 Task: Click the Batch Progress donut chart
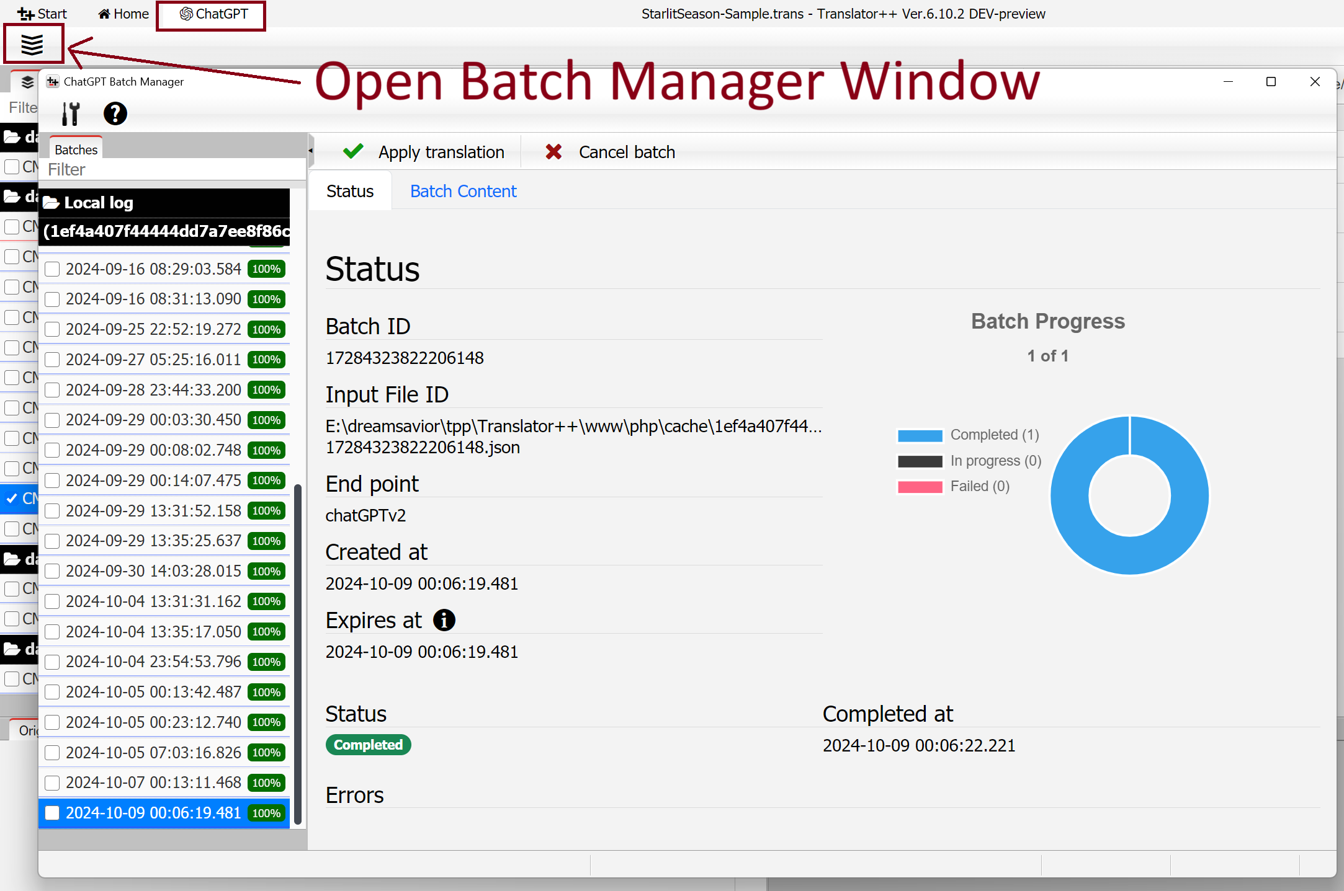point(1129,495)
